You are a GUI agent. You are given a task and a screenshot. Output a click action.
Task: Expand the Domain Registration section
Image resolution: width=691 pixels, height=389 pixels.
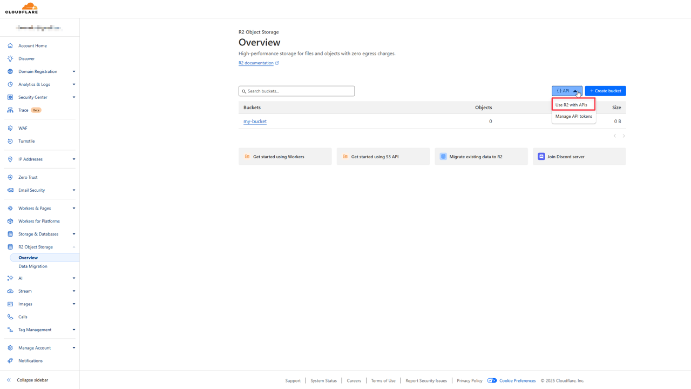74,71
